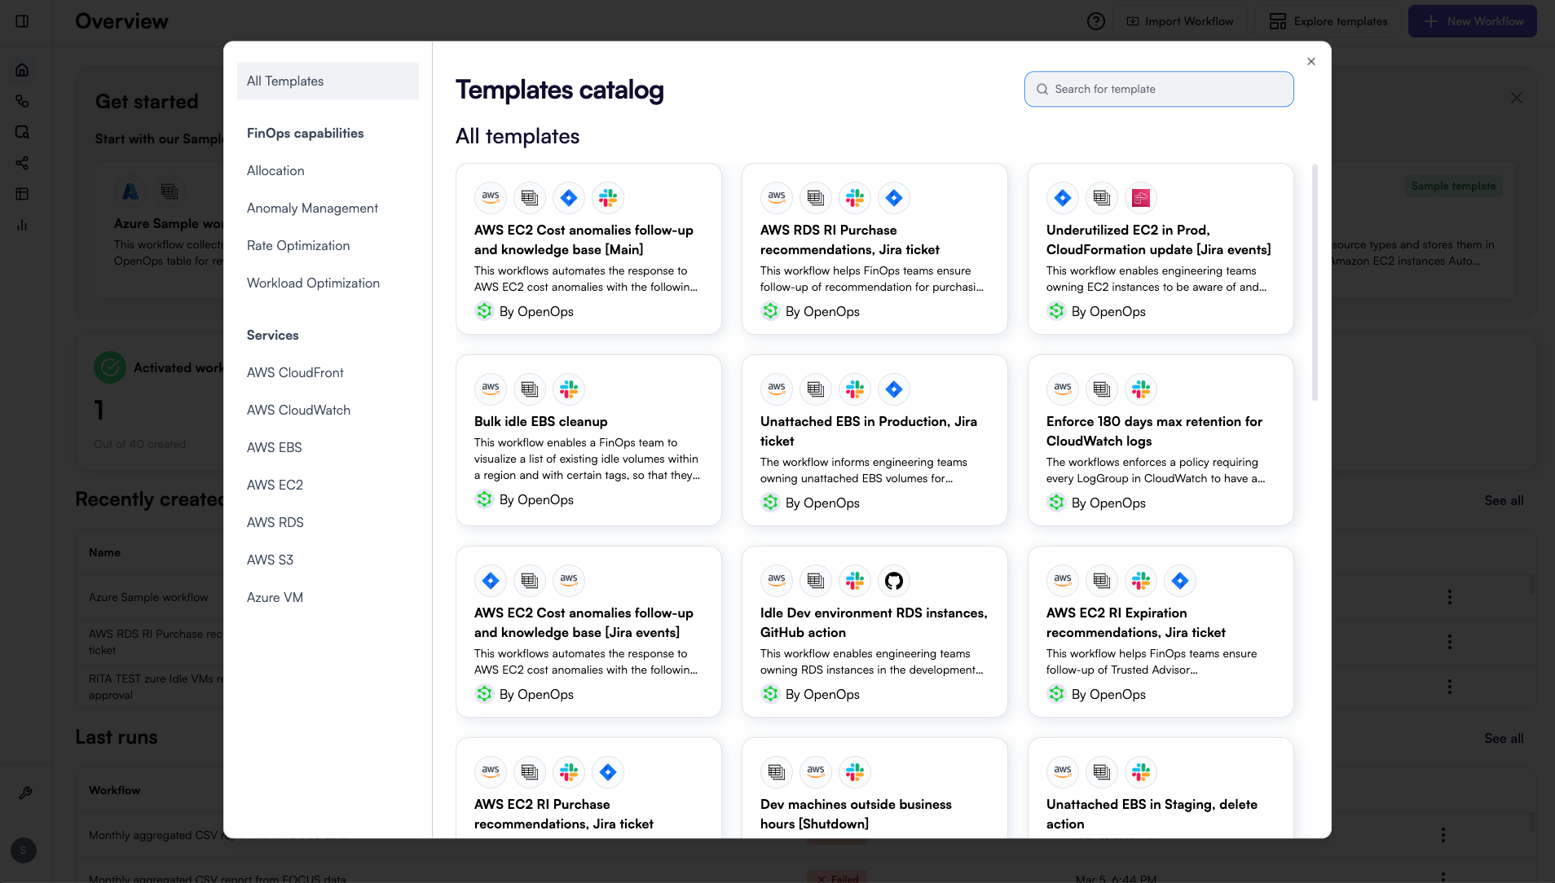This screenshot has width=1555, height=883.
Task: Click the Search for template field
Action: (1159, 89)
